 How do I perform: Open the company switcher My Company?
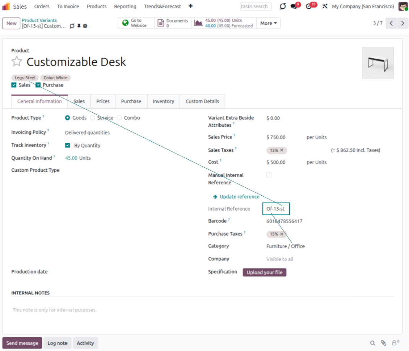[363, 7]
